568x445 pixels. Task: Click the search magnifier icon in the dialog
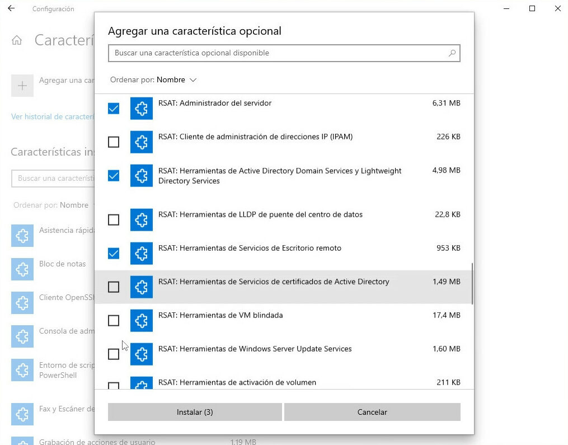(x=452, y=53)
